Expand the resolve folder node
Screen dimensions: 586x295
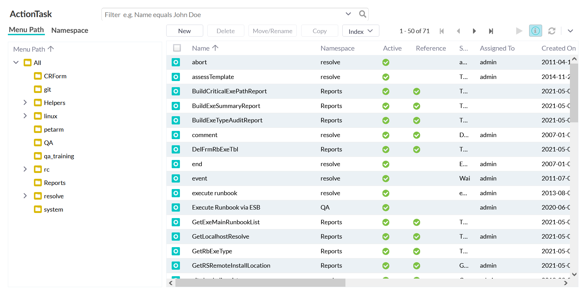(x=25, y=196)
